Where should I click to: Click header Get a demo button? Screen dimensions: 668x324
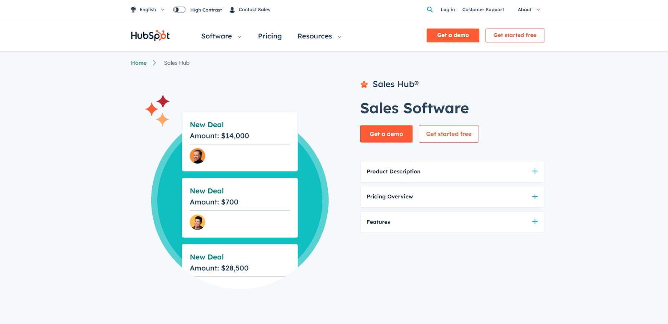coord(453,35)
